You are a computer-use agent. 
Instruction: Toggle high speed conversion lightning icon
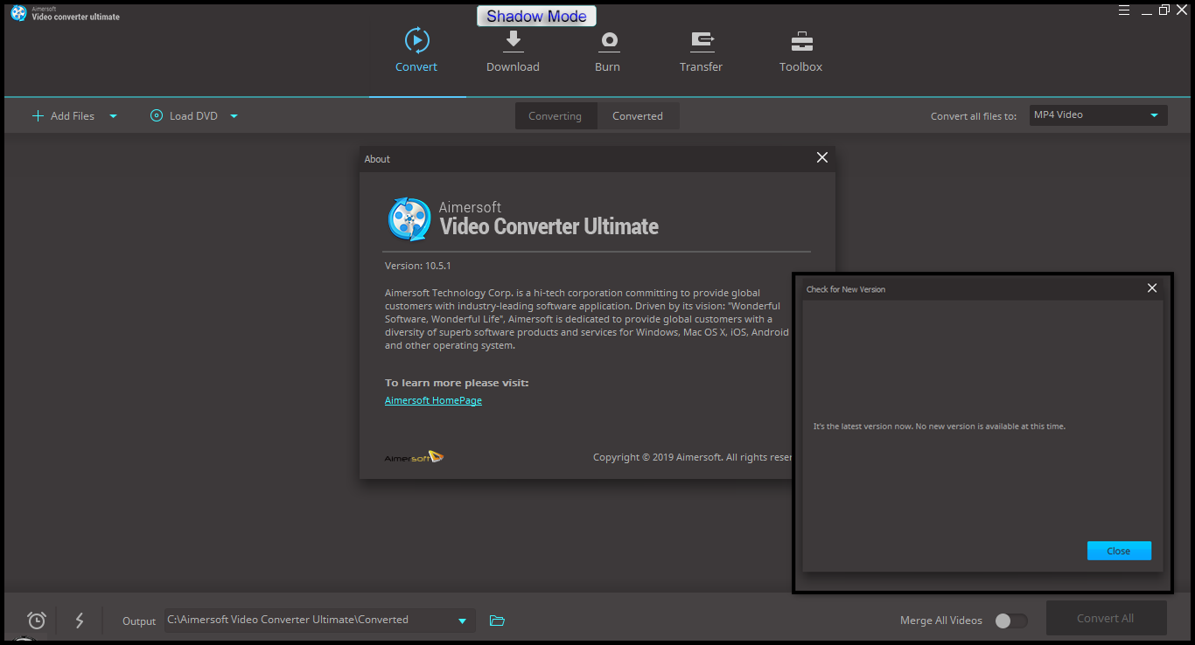coord(80,620)
